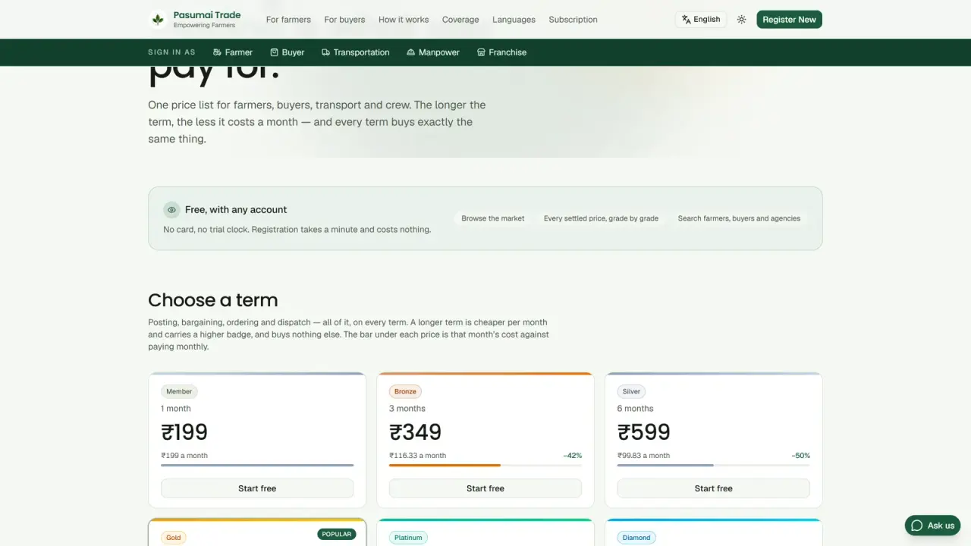The width and height of the screenshot is (971, 546).
Task: Open the For farmers menu item
Action: pyautogui.click(x=288, y=20)
